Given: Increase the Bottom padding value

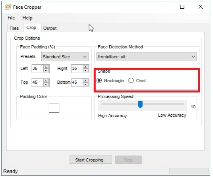Looking at the screenshot, I should (x=86, y=81).
